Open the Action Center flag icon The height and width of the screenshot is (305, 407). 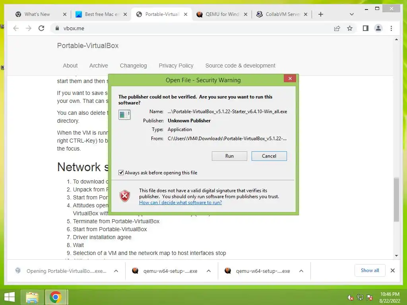pos(370,297)
